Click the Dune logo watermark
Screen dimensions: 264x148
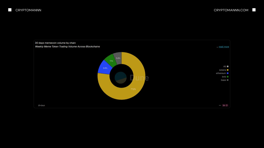(x=139, y=78)
